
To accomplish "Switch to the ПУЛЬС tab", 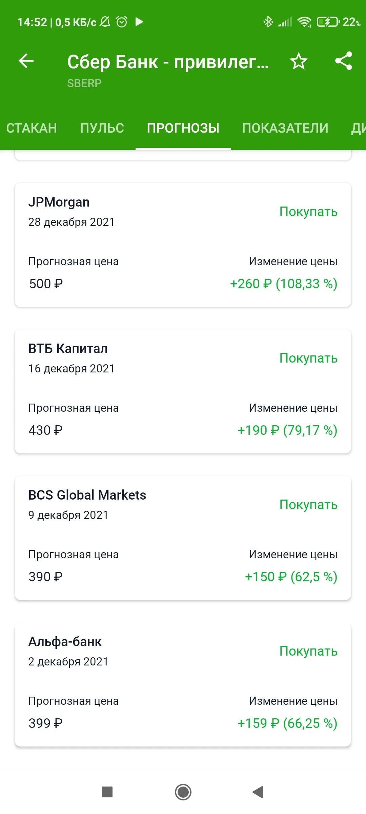I will pos(102,128).
